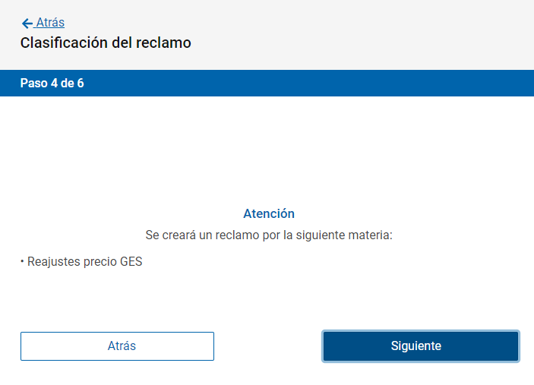The image size is (534, 385).
Task: Click the number 4 in the step bar
Action: pyautogui.click(x=54, y=83)
